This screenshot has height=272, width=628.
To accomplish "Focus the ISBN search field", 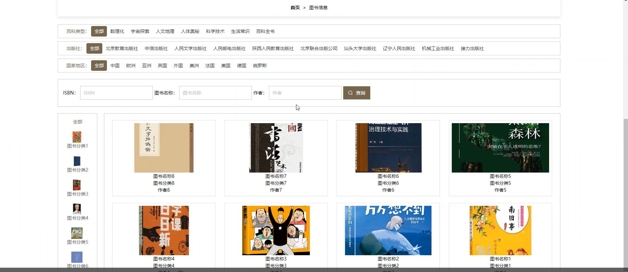I will pyautogui.click(x=116, y=93).
